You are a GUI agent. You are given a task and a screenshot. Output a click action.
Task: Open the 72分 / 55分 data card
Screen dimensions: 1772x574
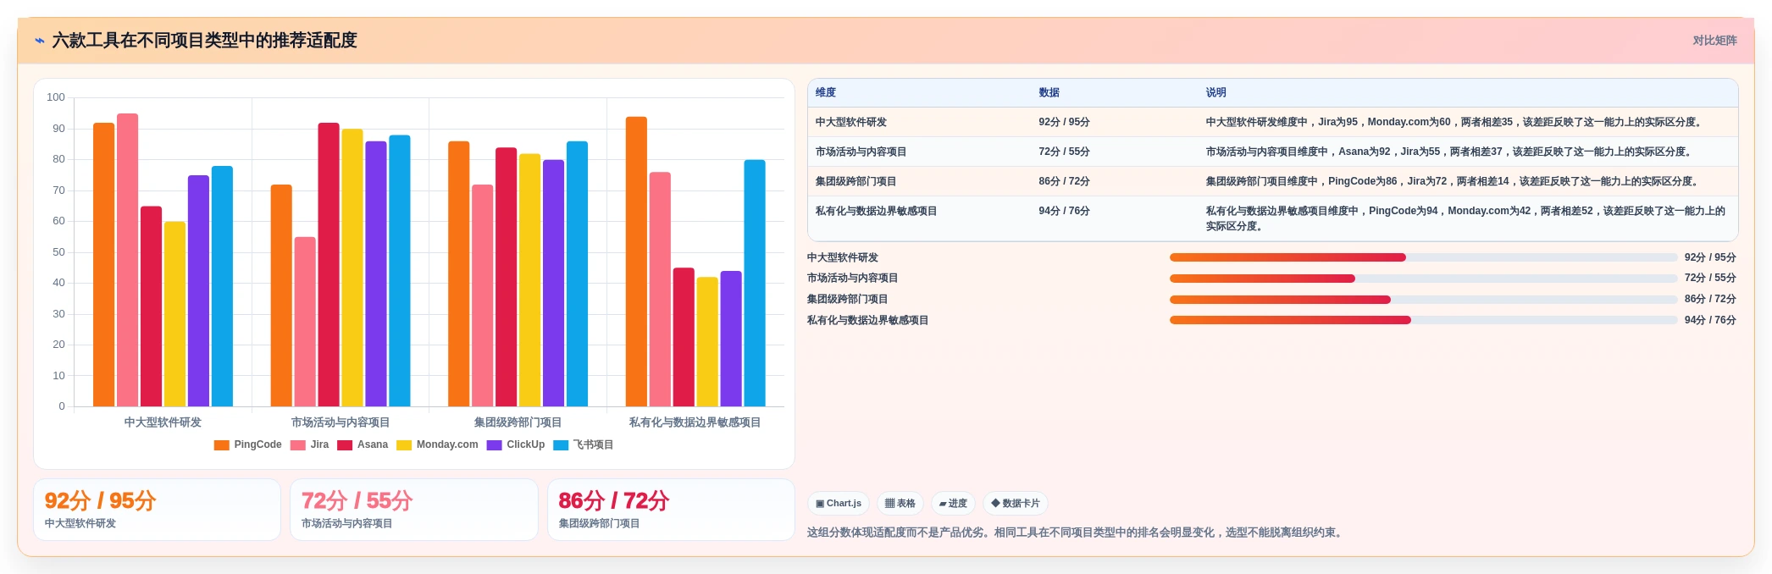(414, 510)
